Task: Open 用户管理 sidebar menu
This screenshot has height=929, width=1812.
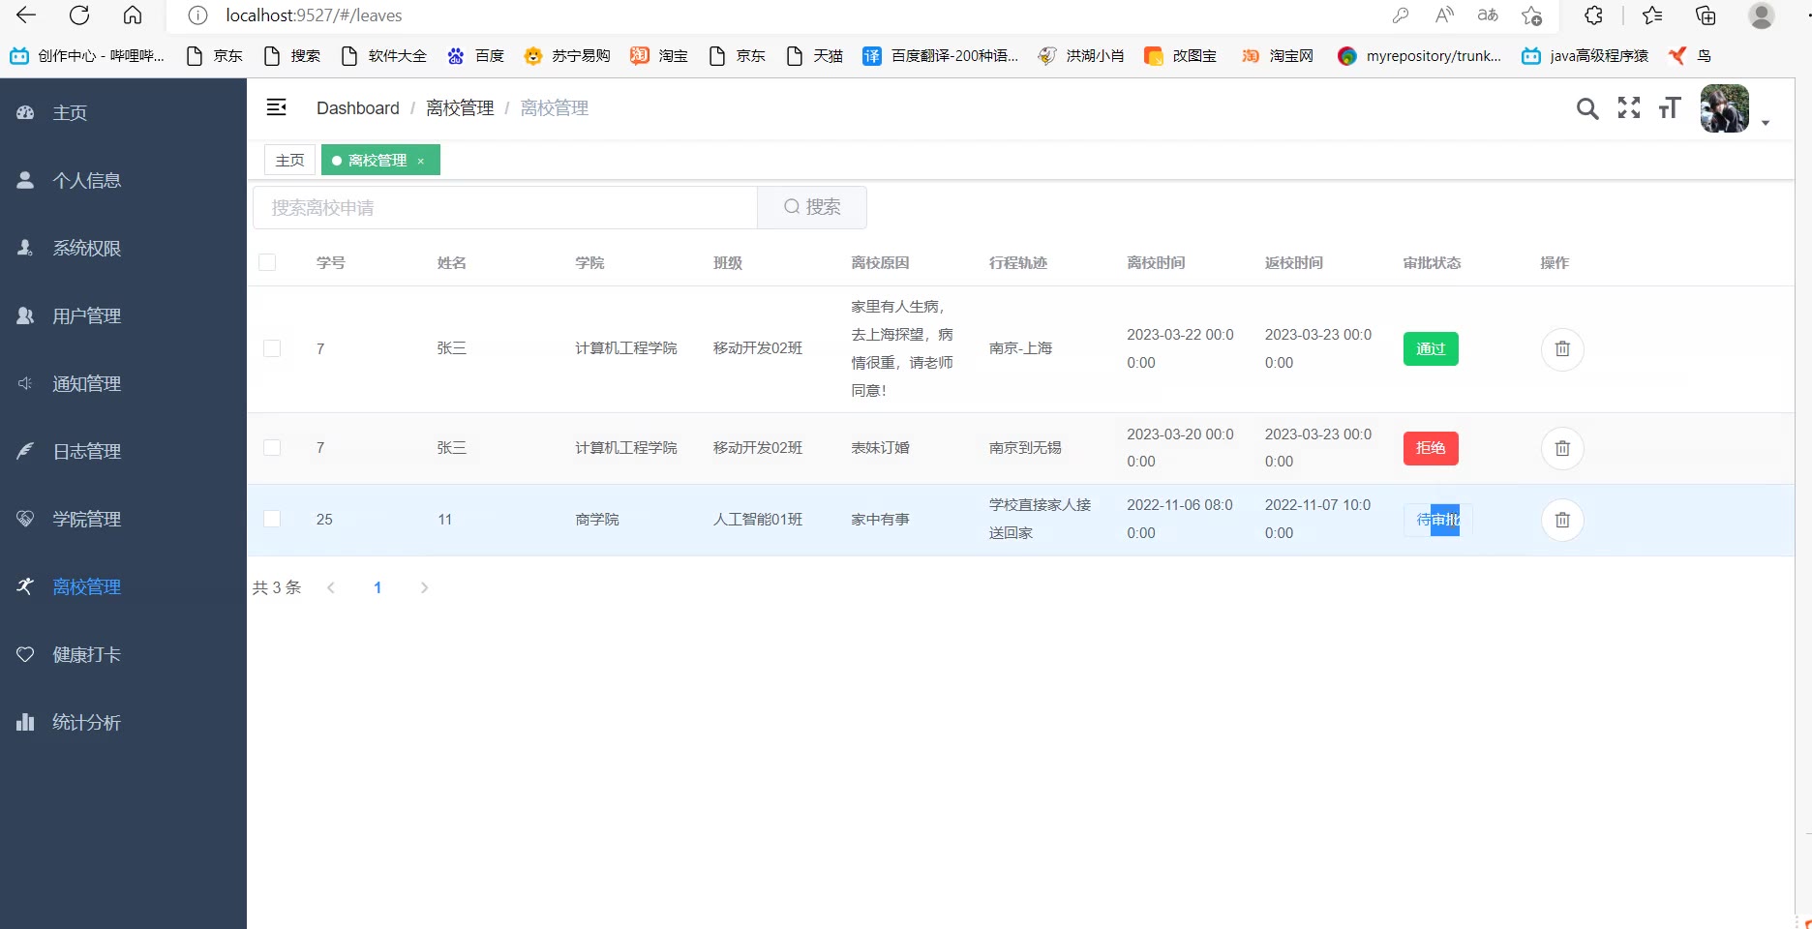Action: (x=123, y=315)
